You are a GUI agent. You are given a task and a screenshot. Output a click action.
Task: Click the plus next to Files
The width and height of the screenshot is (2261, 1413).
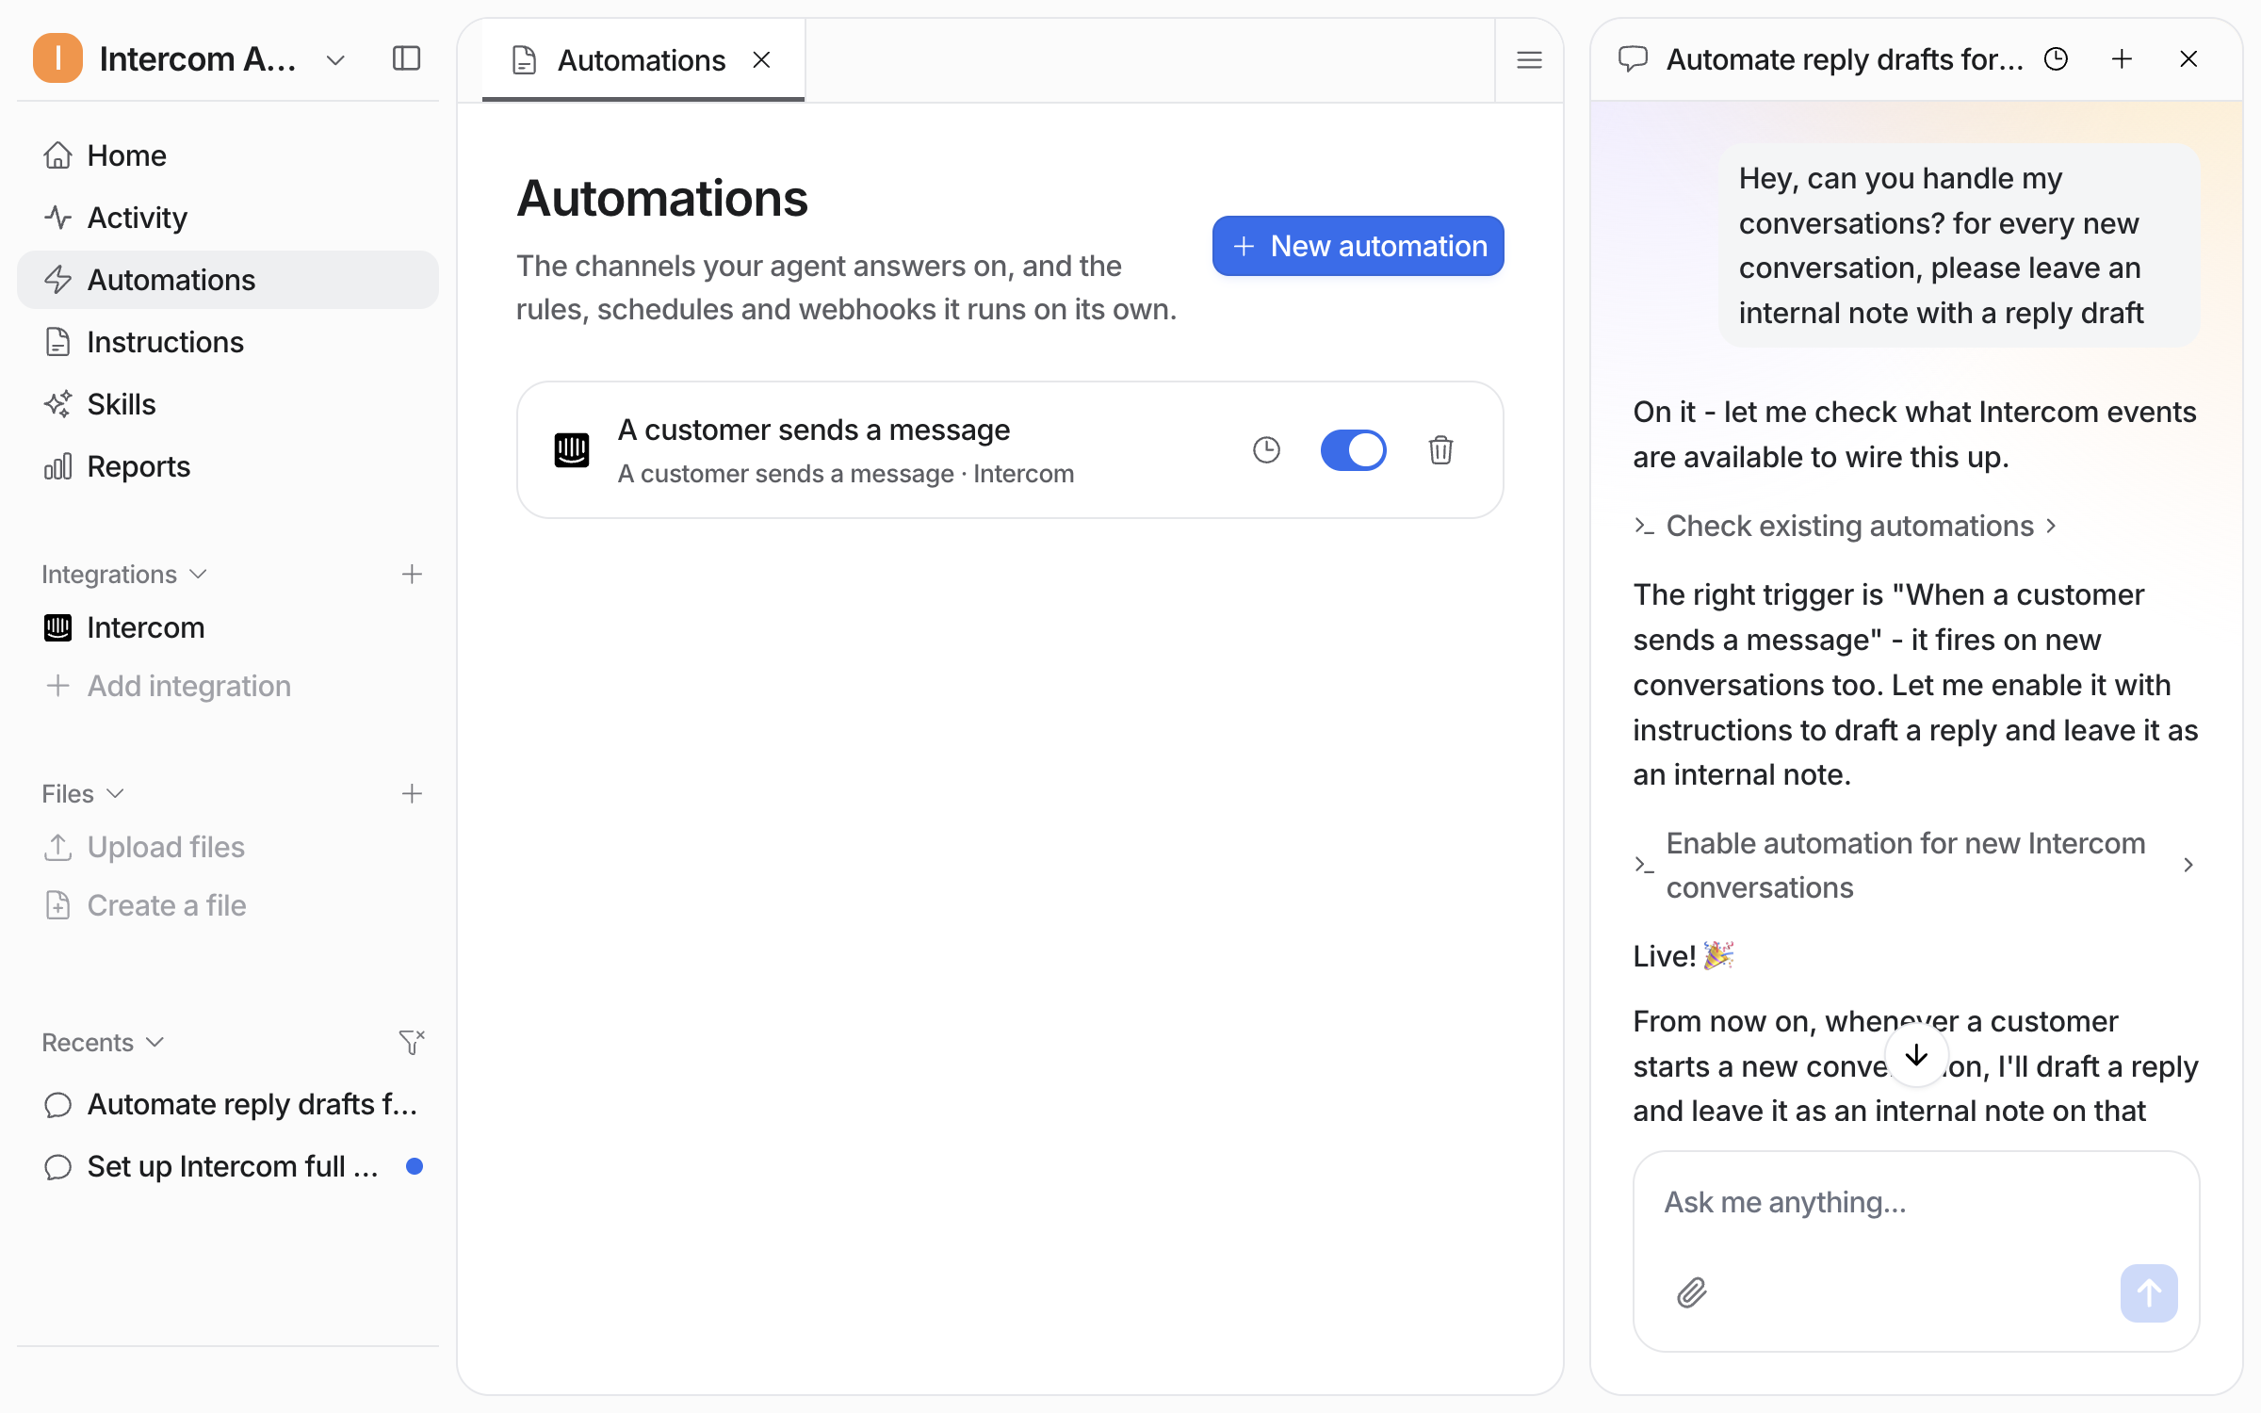pyautogui.click(x=412, y=793)
